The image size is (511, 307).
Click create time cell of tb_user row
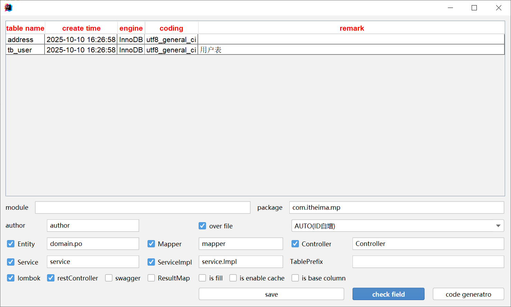81,50
